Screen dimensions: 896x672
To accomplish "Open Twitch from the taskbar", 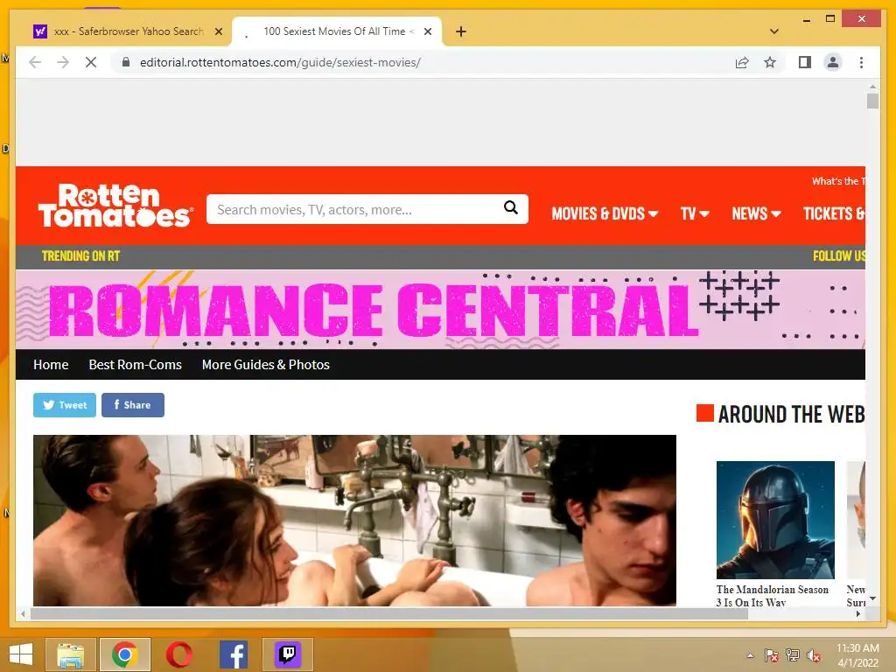I will coord(288,654).
